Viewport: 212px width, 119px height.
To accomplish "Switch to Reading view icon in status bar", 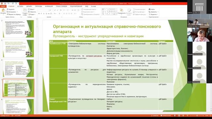I will (x=183, y=116).
